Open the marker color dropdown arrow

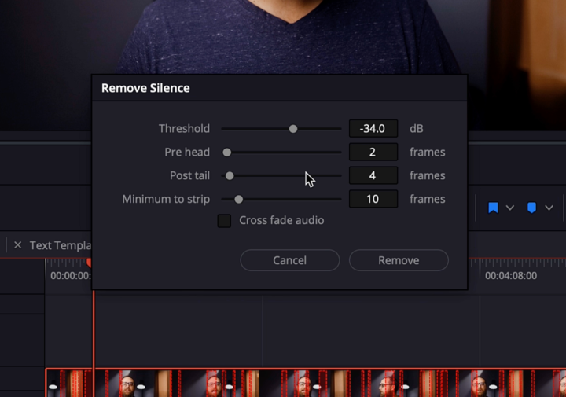549,208
